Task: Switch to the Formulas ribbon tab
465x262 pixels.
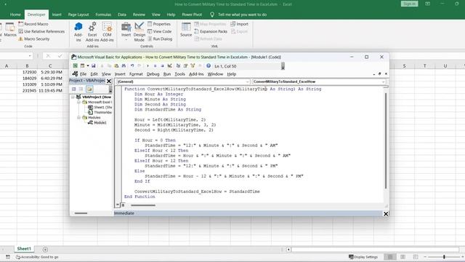Action: [103, 15]
